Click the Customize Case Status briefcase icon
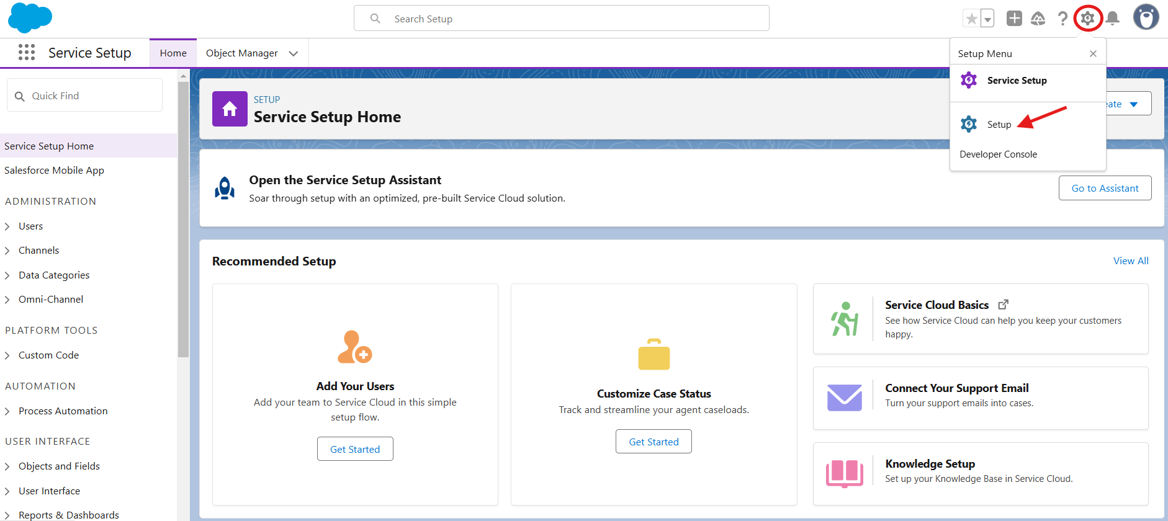The width and height of the screenshot is (1168, 521). [x=654, y=354]
